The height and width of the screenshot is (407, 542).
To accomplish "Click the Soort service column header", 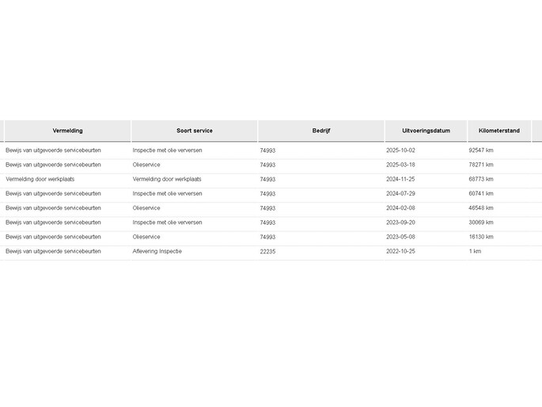I will point(195,131).
